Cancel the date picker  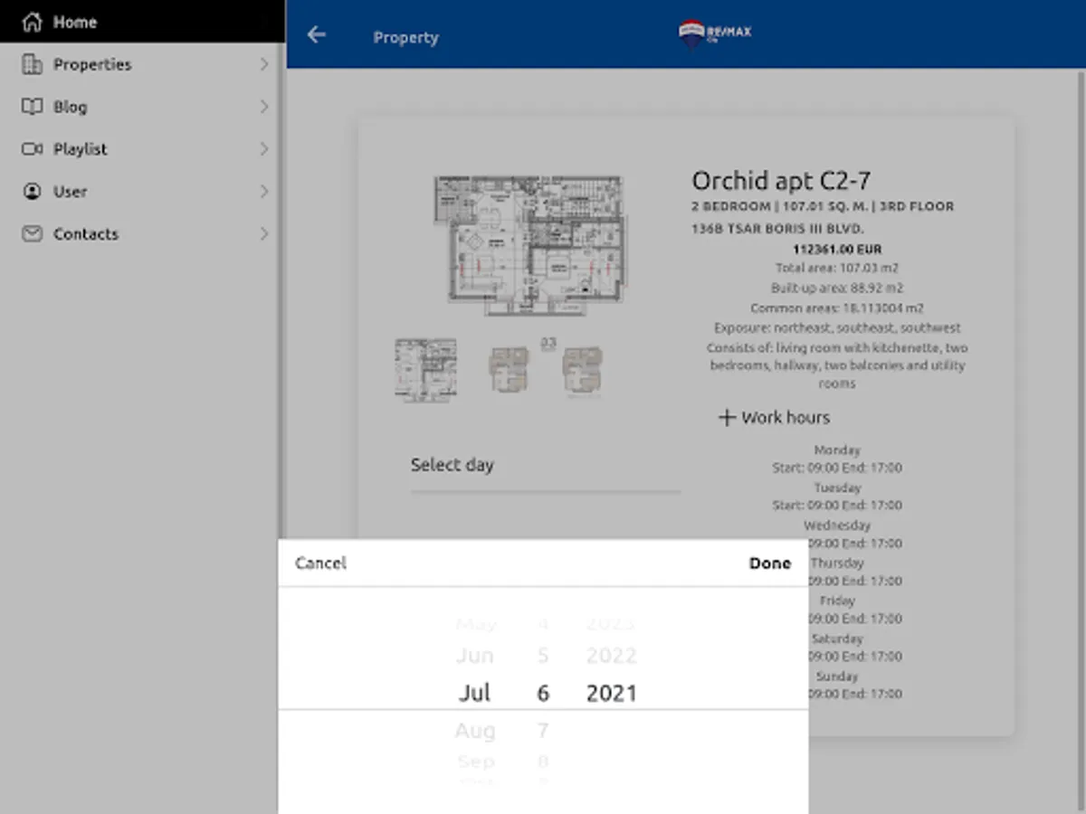click(x=320, y=563)
